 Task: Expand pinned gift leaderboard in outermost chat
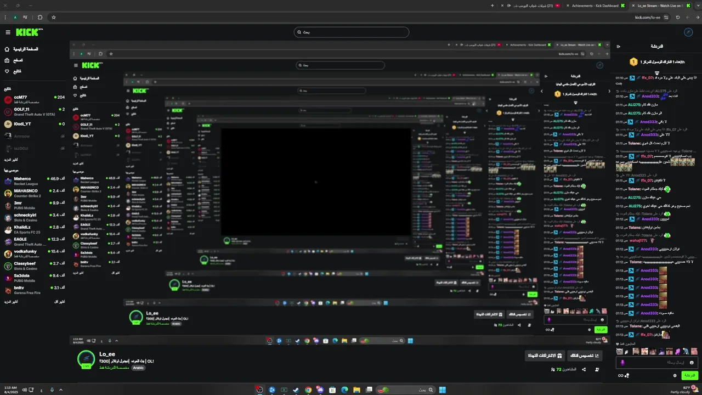click(x=657, y=72)
